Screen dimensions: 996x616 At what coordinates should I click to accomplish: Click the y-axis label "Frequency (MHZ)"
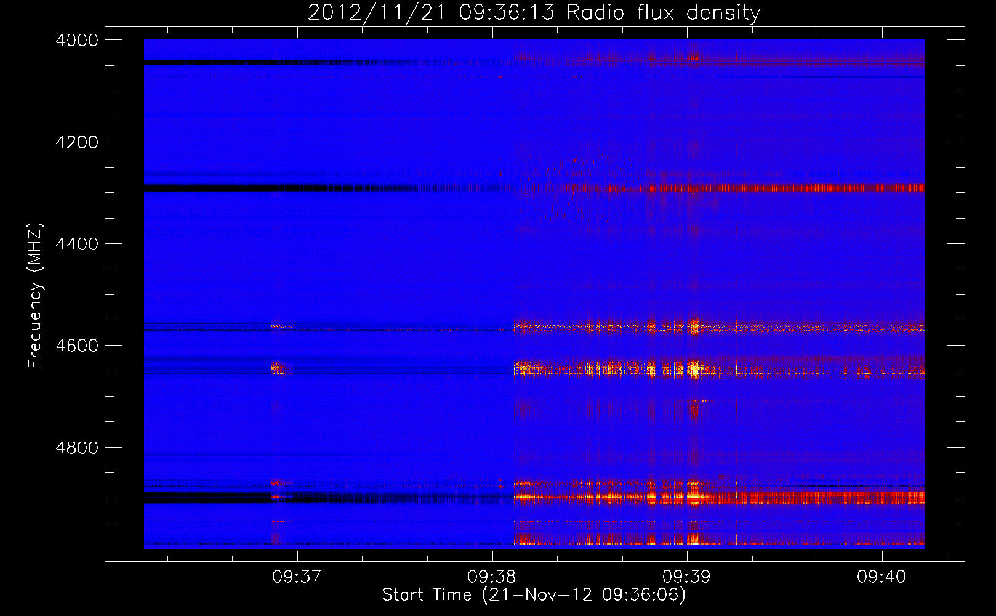[x=35, y=296]
